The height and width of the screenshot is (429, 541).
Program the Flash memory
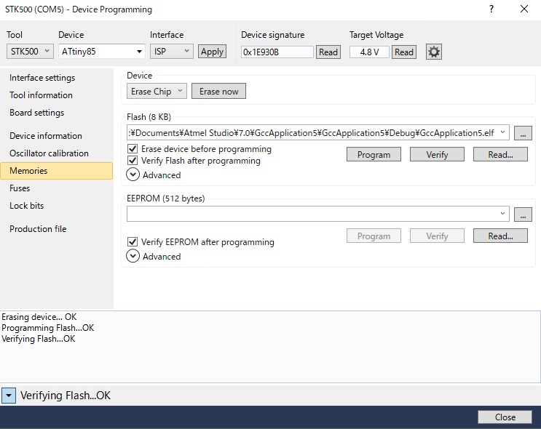pos(374,154)
